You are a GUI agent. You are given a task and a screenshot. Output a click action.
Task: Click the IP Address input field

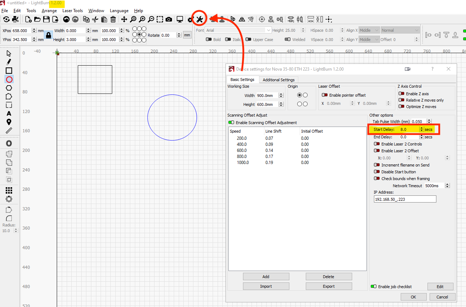pyautogui.click(x=405, y=199)
